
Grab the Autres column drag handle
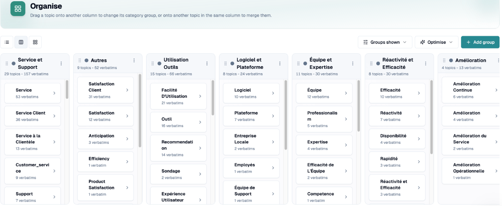(x=80, y=60)
